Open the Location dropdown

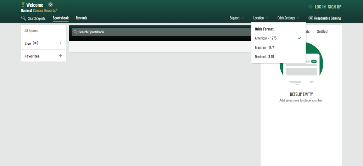[x=261, y=18]
